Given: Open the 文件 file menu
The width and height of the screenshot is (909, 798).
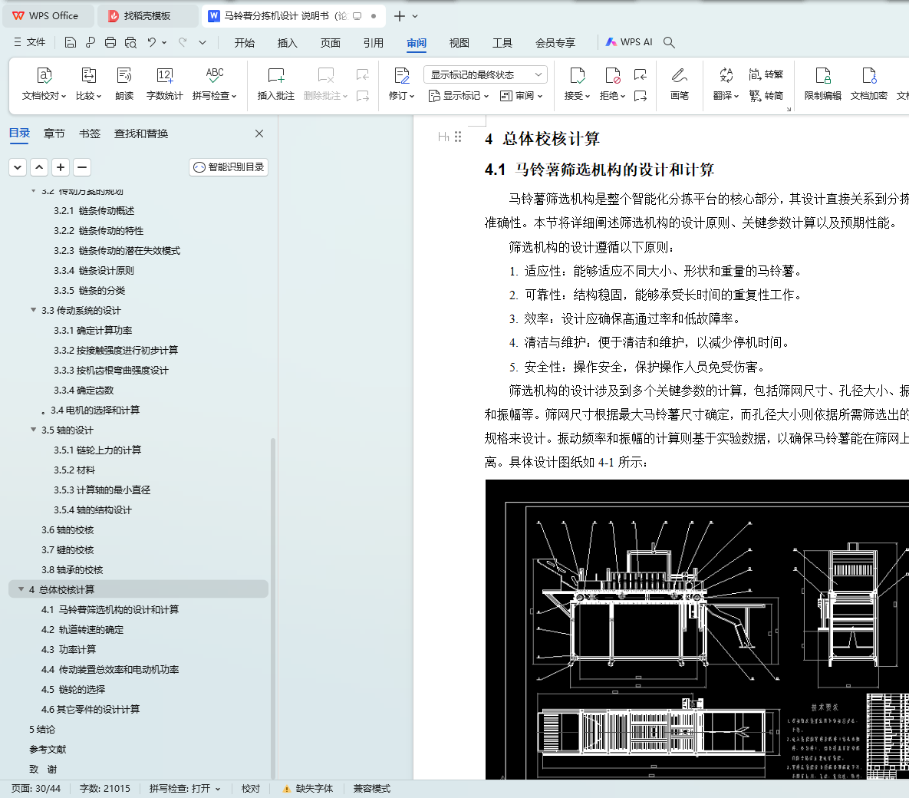Looking at the screenshot, I should [30, 42].
